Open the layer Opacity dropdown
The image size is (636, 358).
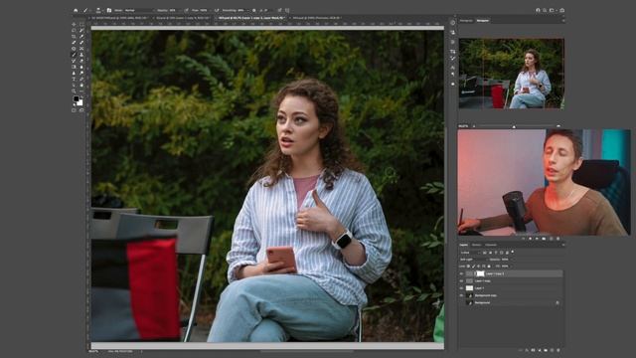point(513,260)
